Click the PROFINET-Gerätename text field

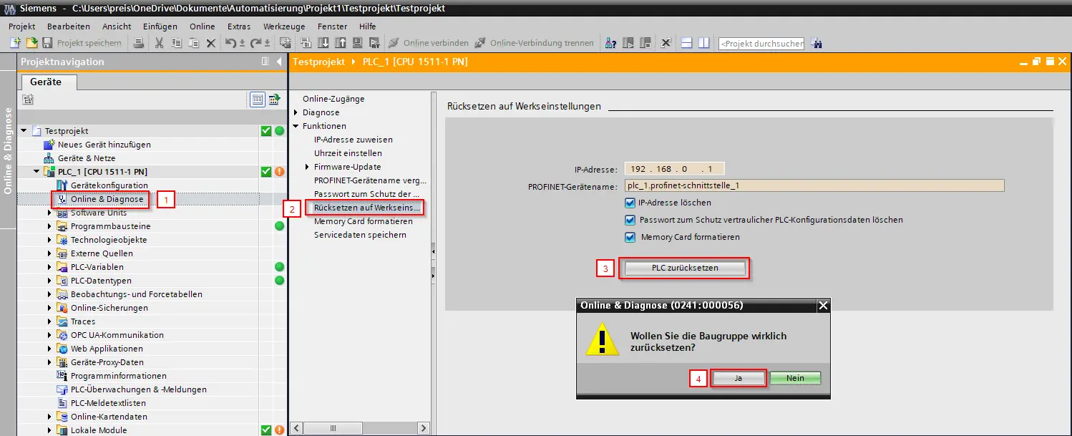point(814,185)
